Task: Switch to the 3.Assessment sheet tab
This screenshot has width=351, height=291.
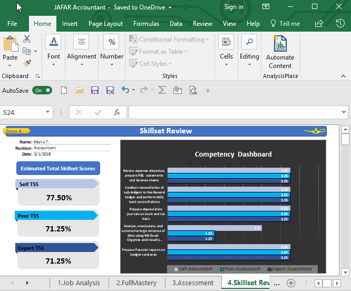Action: click(x=193, y=283)
